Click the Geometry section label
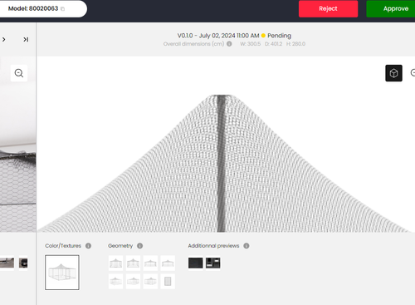 120,246
